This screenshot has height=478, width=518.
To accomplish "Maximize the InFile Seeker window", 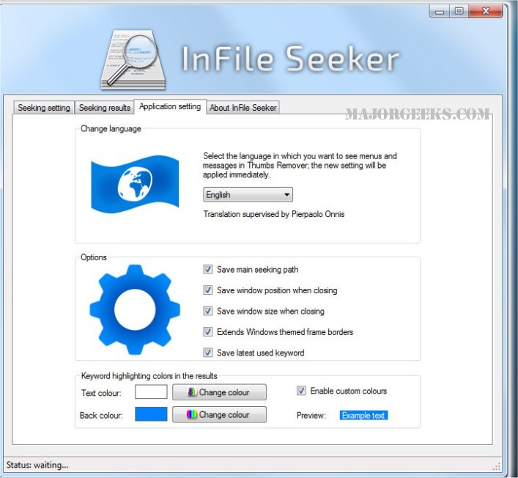I will 459,11.
